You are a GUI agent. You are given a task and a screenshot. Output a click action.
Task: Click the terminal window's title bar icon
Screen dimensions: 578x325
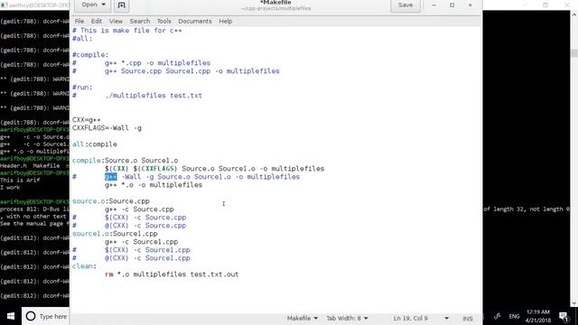click(4, 5)
